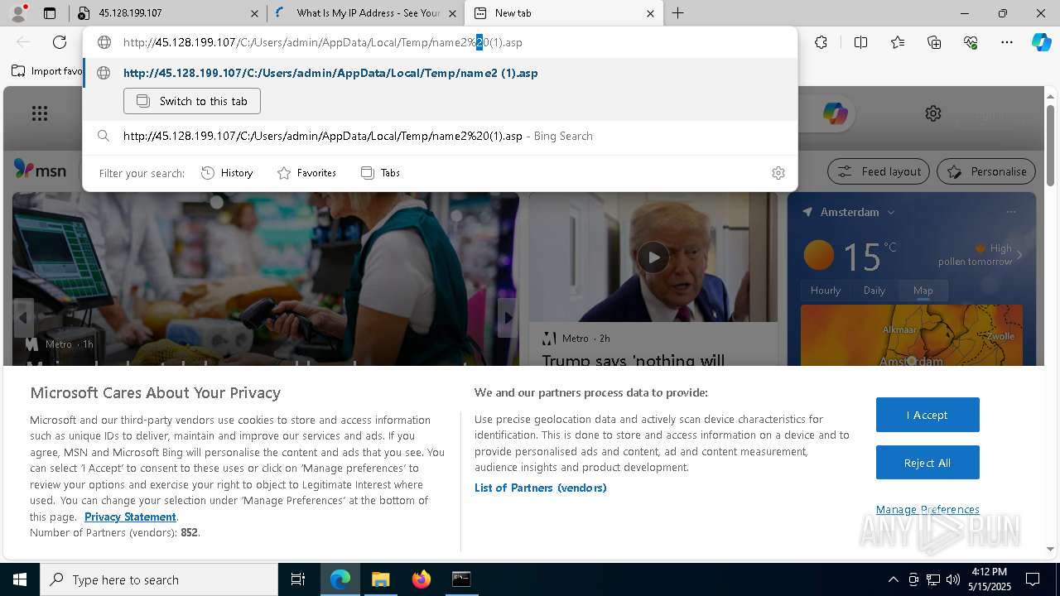Open clock showing 4:12 PM
Image resolution: width=1060 pixels, height=596 pixels.
[990, 579]
